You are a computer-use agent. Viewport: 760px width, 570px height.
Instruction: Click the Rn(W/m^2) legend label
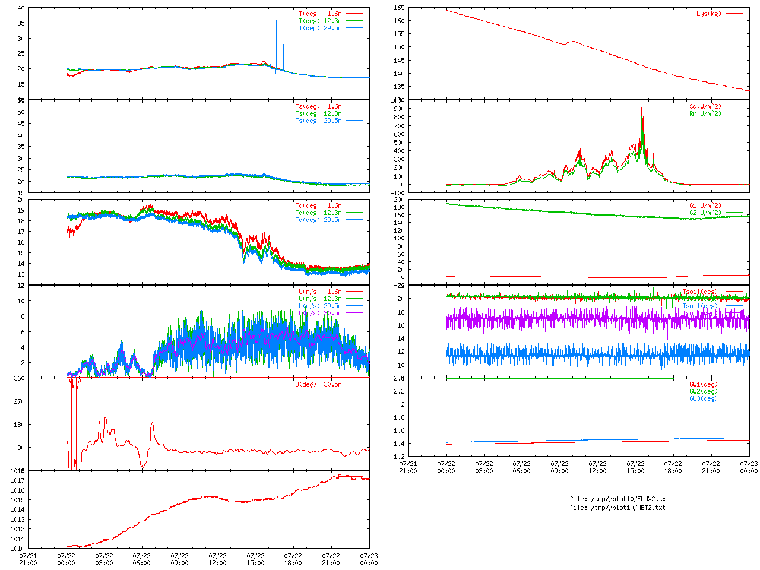click(x=705, y=113)
